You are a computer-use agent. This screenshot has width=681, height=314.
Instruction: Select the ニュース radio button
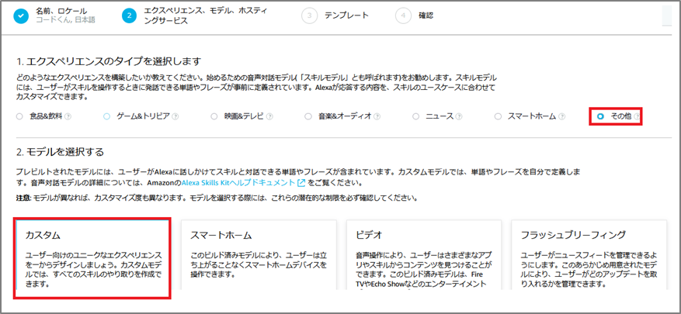tap(415, 116)
